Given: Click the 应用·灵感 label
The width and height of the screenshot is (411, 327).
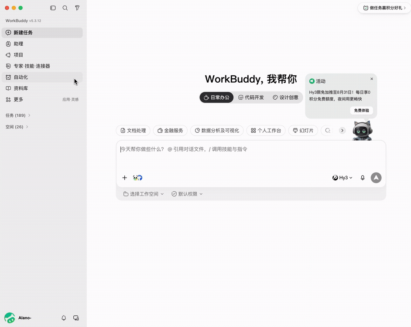Looking at the screenshot, I should click(x=71, y=99).
